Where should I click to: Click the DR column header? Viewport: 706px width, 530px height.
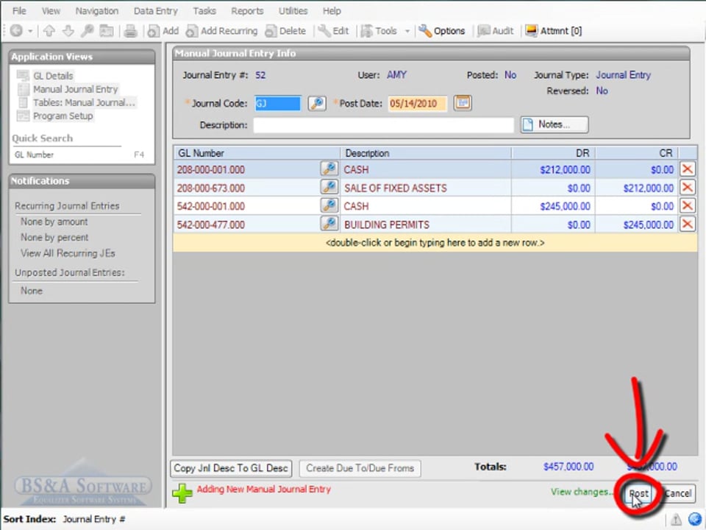pos(553,153)
